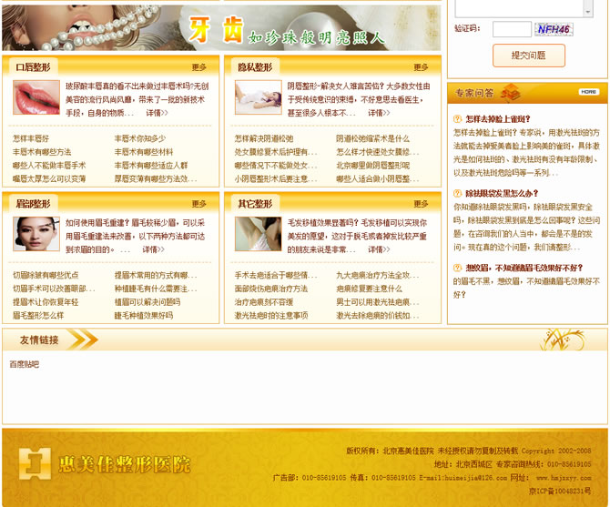Open 更多 link in 其它整形 section
This screenshot has height=507, width=610.
pos(421,204)
